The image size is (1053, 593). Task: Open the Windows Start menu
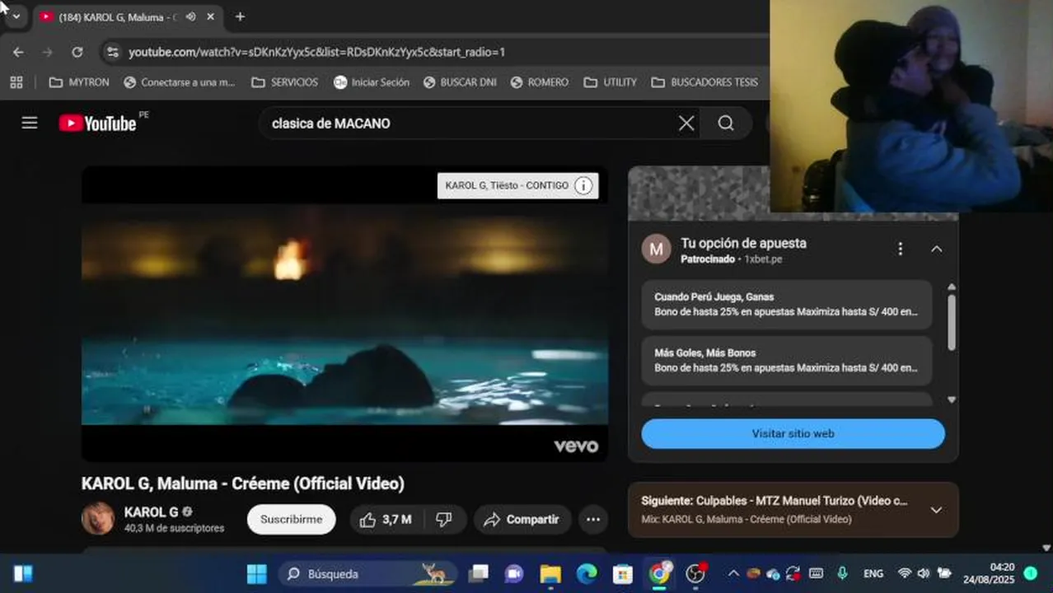[x=257, y=573]
